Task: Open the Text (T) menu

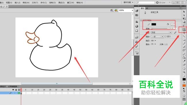Action: (35, 3)
